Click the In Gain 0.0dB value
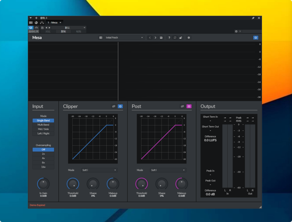The height and width of the screenshot is (222, 292). point(43,196)
